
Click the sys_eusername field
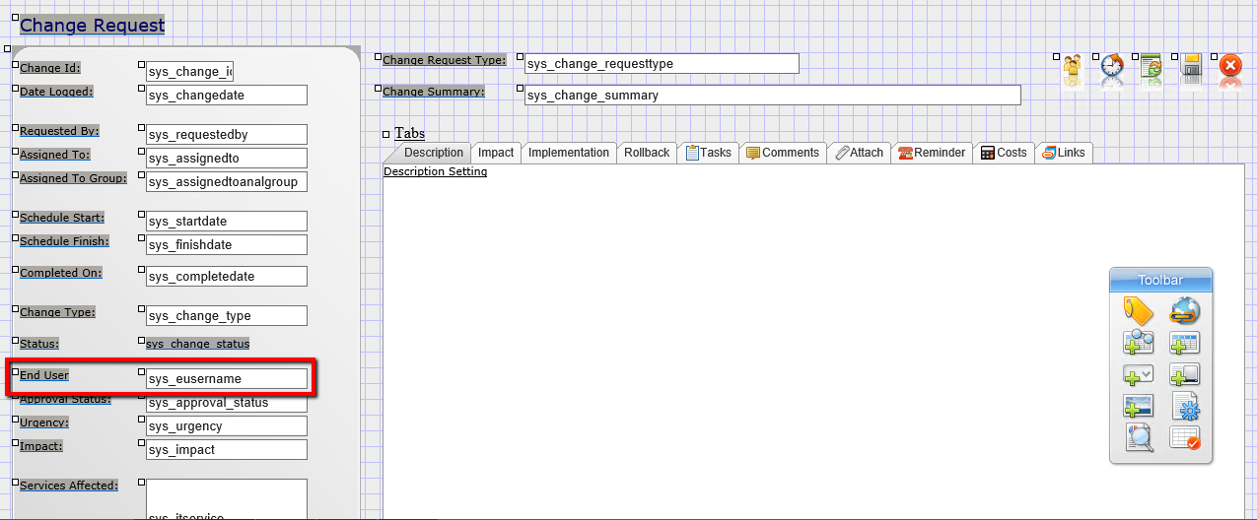tap(227, 379)
